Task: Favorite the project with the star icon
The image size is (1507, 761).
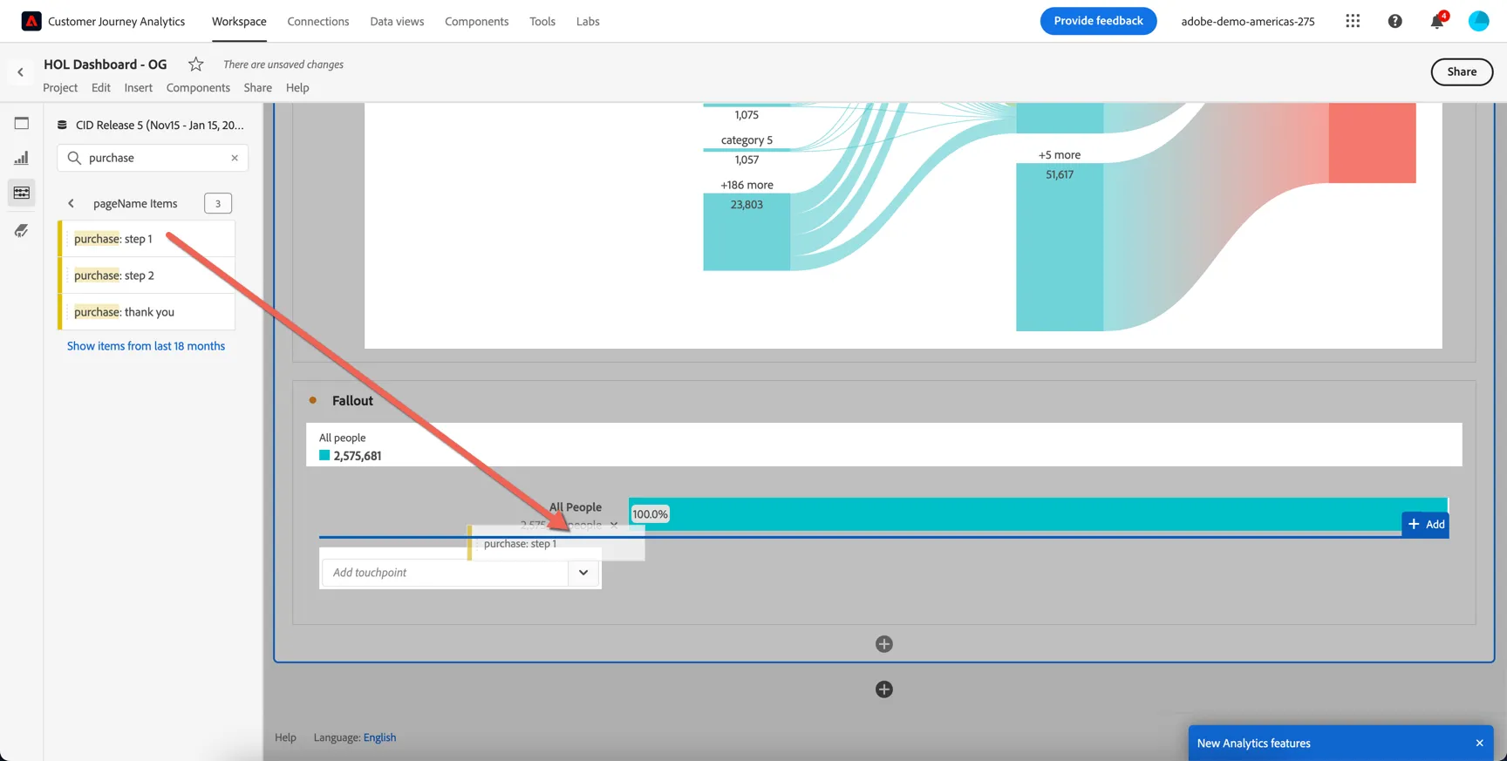Action: (196, 65)
